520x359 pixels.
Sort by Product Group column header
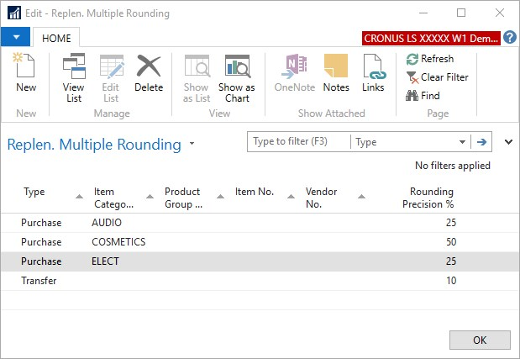pos(194,198)
